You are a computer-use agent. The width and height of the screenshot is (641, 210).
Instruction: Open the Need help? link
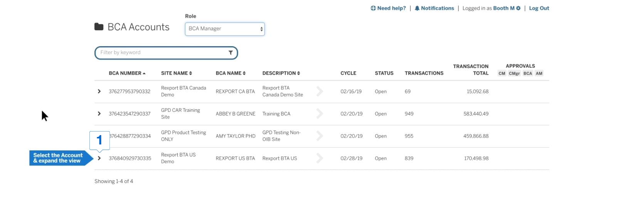pos(388,8)
